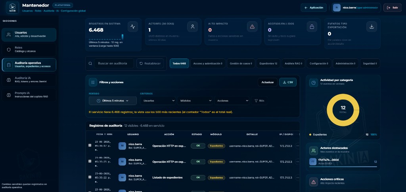Click the activity pulse icon in Registros en sistema card
This screenshot has width=406, height=192.
(x=133, y=26)
